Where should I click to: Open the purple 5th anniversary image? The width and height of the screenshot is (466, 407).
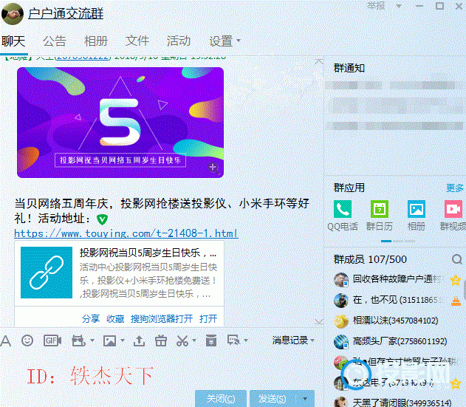(120, 123)
